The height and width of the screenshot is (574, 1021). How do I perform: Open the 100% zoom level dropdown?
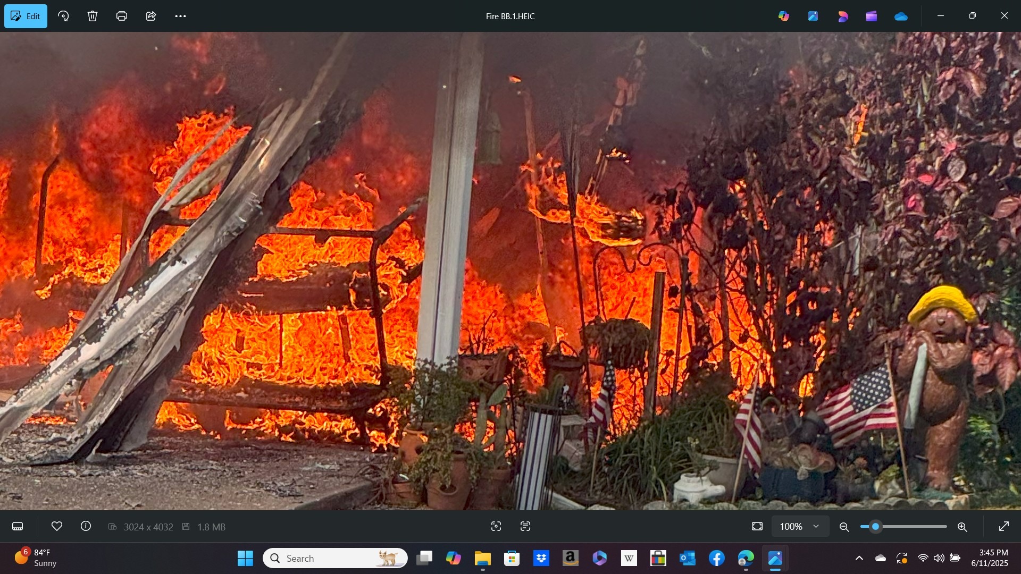800,527
